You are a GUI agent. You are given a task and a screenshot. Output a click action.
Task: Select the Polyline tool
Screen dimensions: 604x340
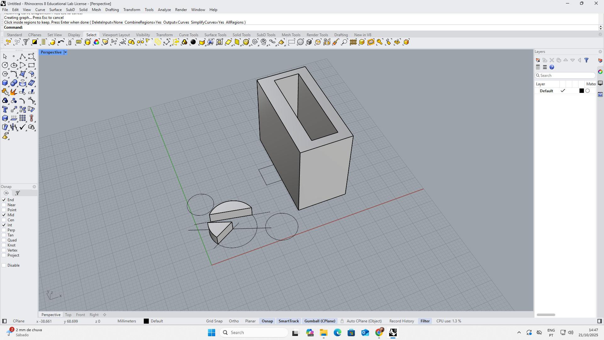click(x=22, y=57)
